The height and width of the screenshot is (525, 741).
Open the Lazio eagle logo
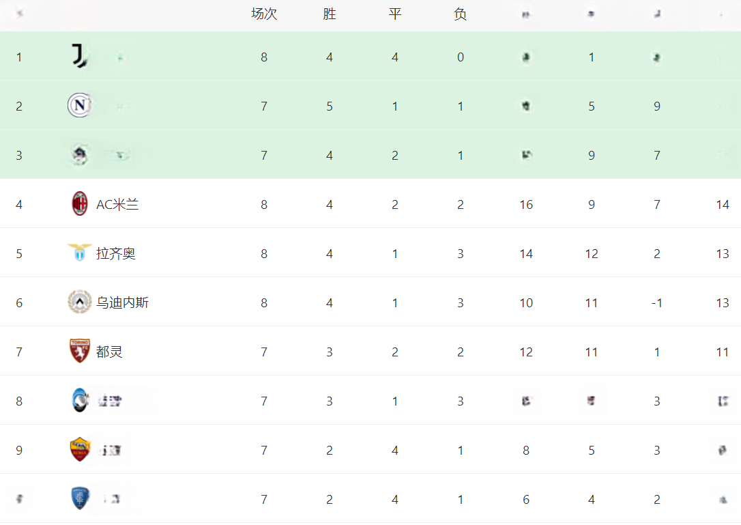point(79,252)
